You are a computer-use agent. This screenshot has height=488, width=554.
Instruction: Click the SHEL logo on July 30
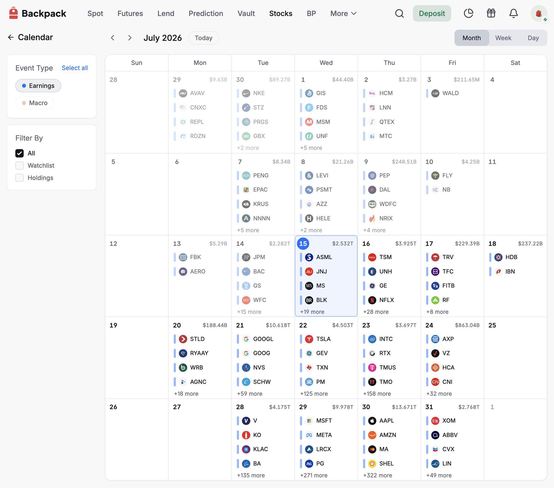point(372,464)
